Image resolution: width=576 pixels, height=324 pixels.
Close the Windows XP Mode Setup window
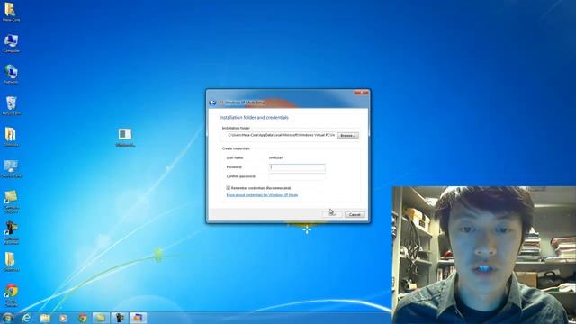[362, 93]
